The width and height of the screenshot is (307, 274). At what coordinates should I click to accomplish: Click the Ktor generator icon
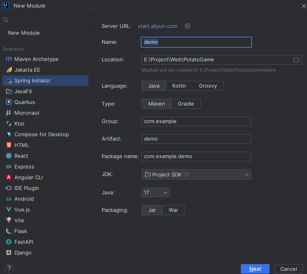tap(9, 123)
